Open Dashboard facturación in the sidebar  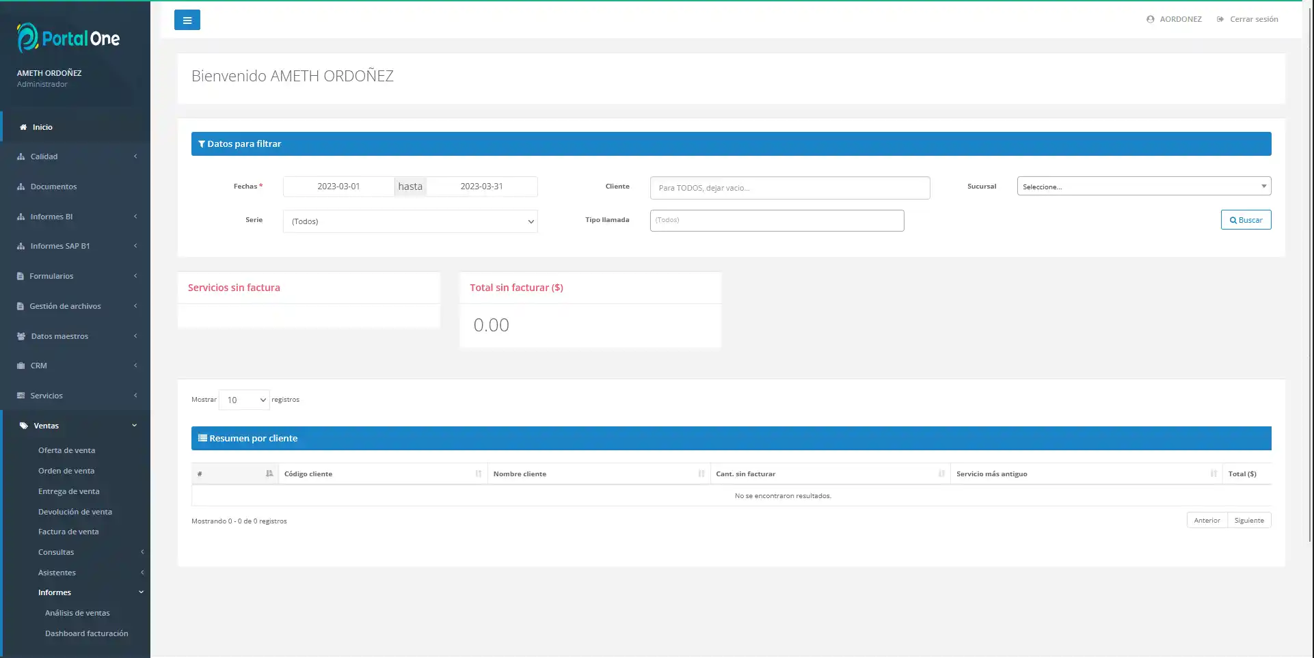click(x=86, y=633)
